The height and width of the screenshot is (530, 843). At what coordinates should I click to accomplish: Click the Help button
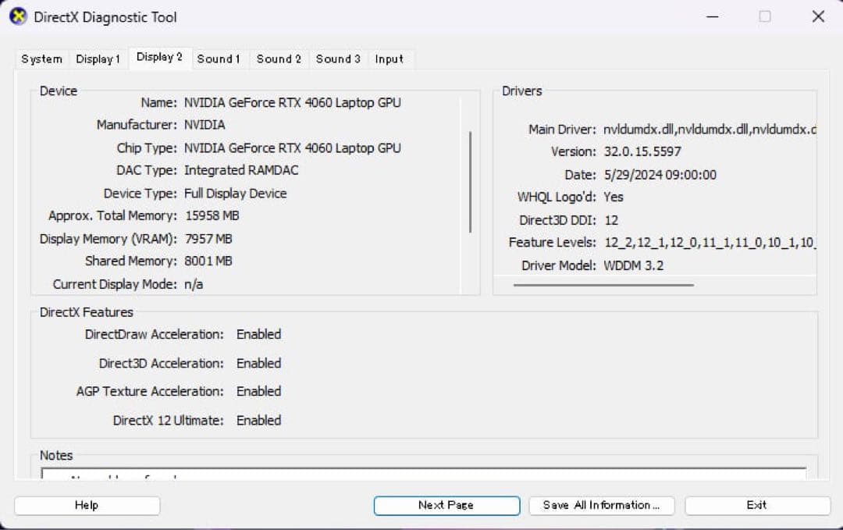[x=87, y=505]
